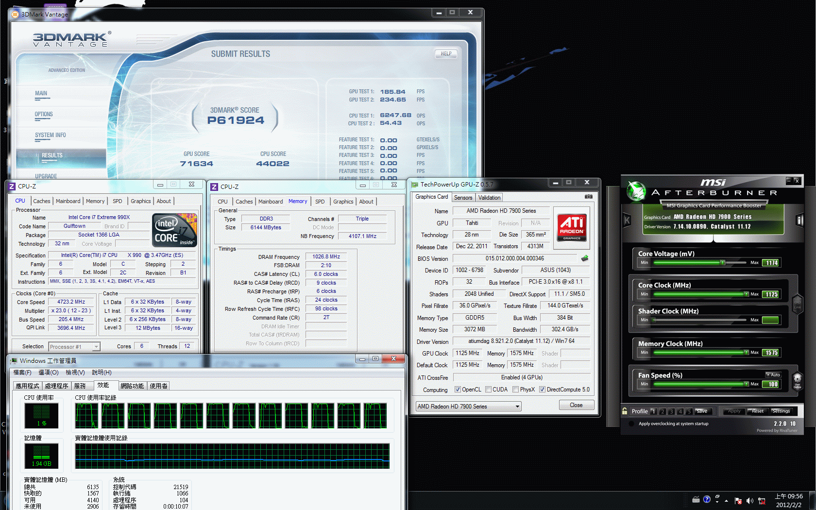Open the Mainboard tab in left CPU-Z
This screenshot has height=510, width=816.
tap(68, 201)
